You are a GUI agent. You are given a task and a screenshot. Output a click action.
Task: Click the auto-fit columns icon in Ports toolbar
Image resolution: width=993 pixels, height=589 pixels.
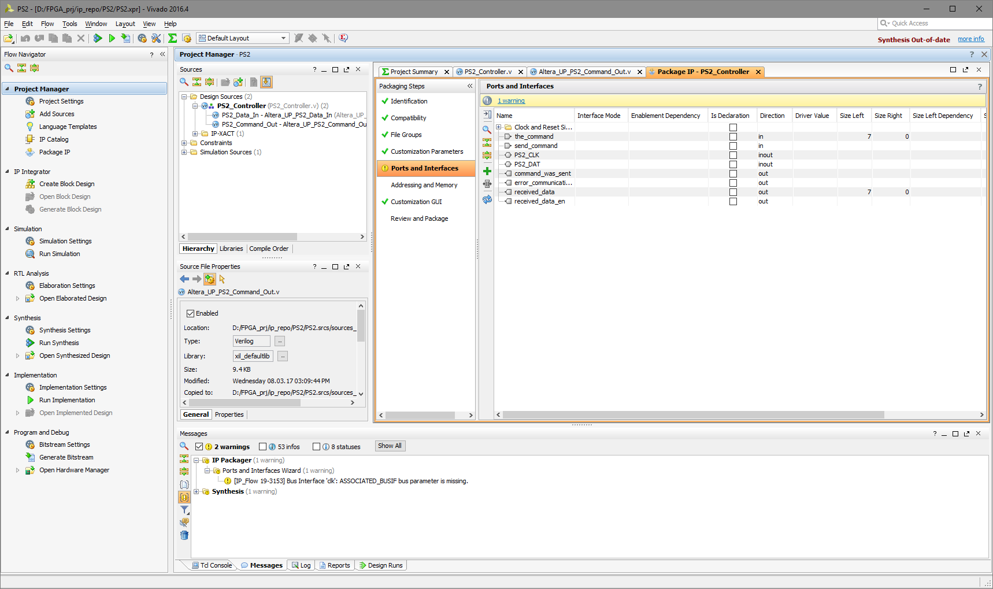[487, 184]
